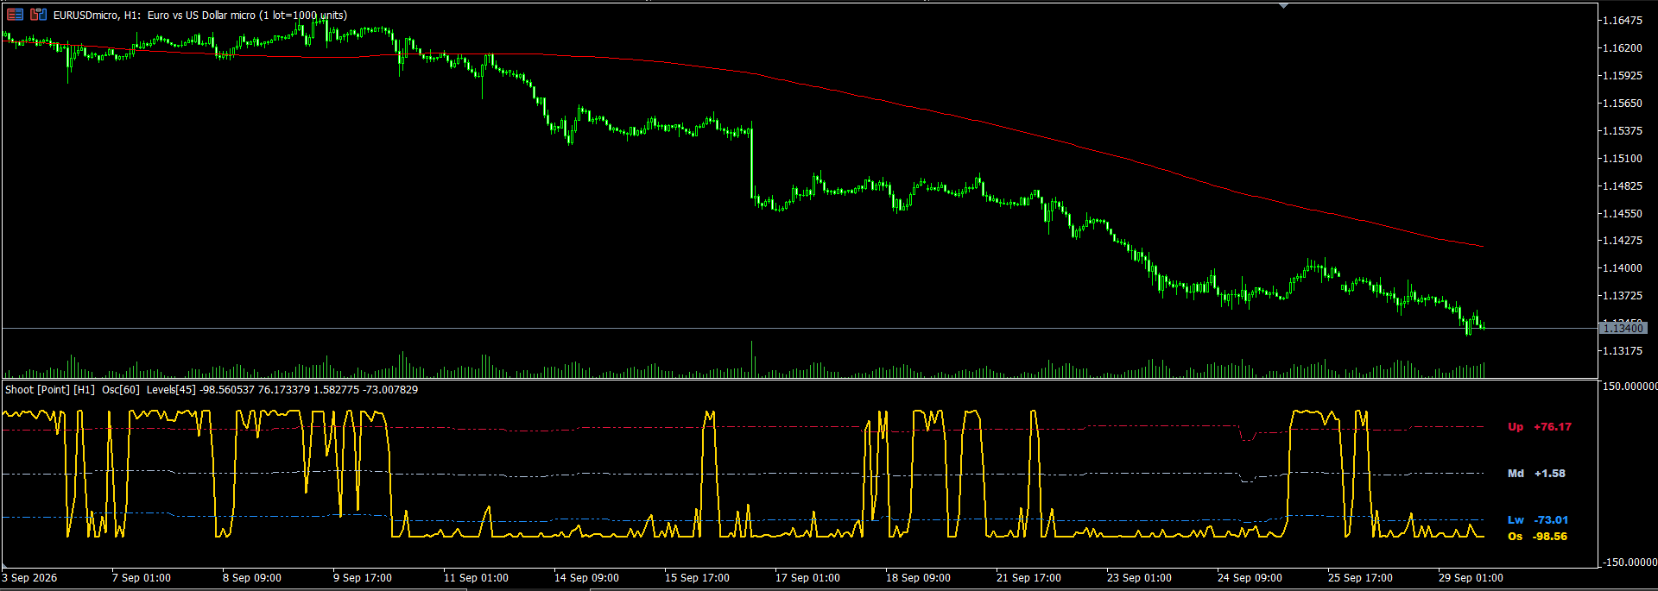Image resolution: width=1658 pixels, height=591 pixels.
Task: Click the 1.14000 price scale label
Action: coord(1623,268)
